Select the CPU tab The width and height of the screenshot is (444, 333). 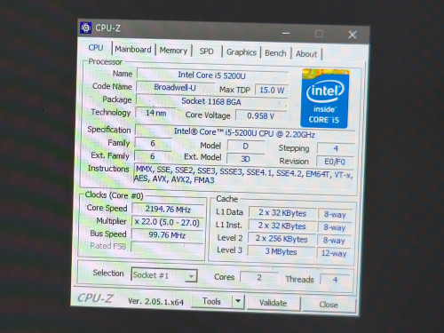point(96,48)
